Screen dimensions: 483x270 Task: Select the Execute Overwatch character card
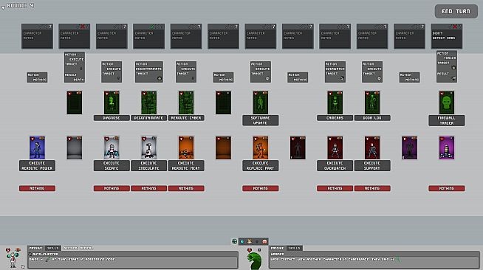[335, 148]
